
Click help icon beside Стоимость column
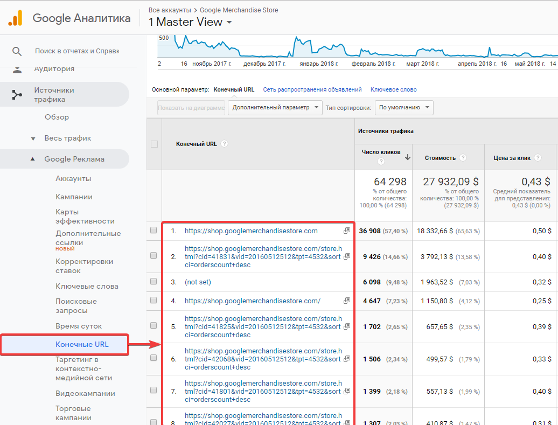463,158
